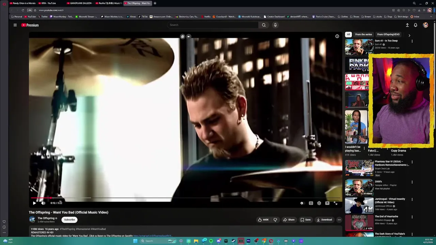Open options for The Dark Story of YouTube's
The width and height of the screenshot is (436, 245).
412,234
